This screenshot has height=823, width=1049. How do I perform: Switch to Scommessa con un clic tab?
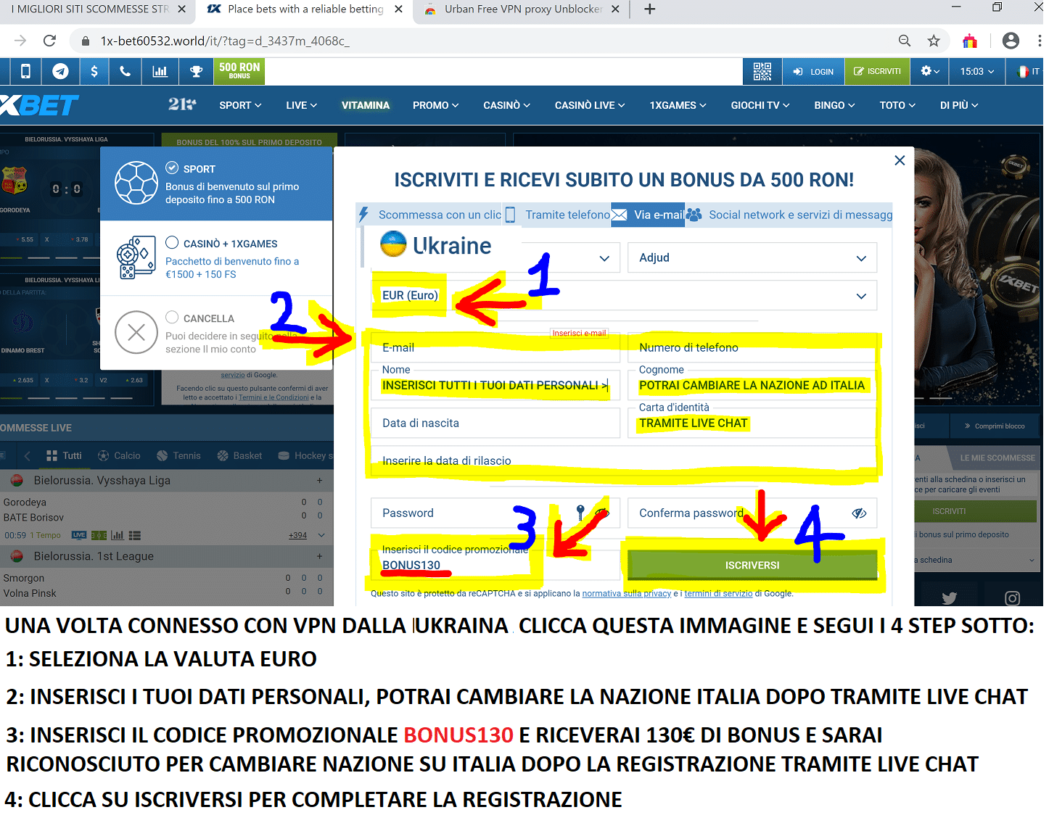coord(430,215)
